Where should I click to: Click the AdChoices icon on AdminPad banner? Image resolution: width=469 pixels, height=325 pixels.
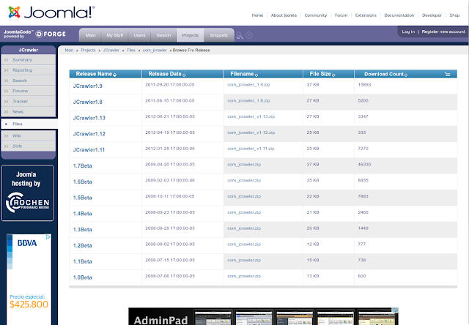(x=396, y=310)
